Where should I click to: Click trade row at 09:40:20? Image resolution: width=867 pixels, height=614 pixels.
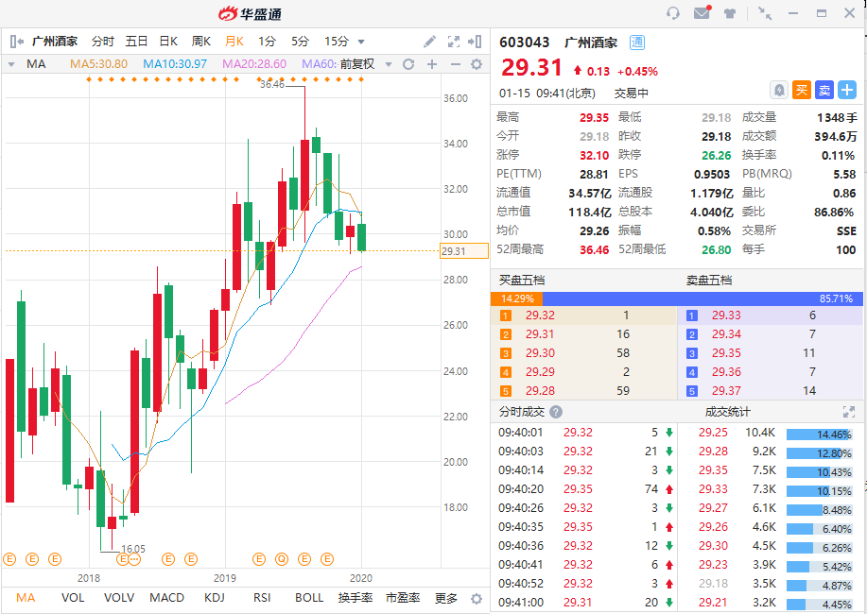click(x=584, y=489)
